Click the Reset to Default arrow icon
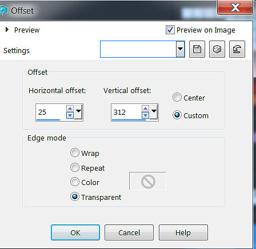 pyautogui.click(x=237, y=49)
